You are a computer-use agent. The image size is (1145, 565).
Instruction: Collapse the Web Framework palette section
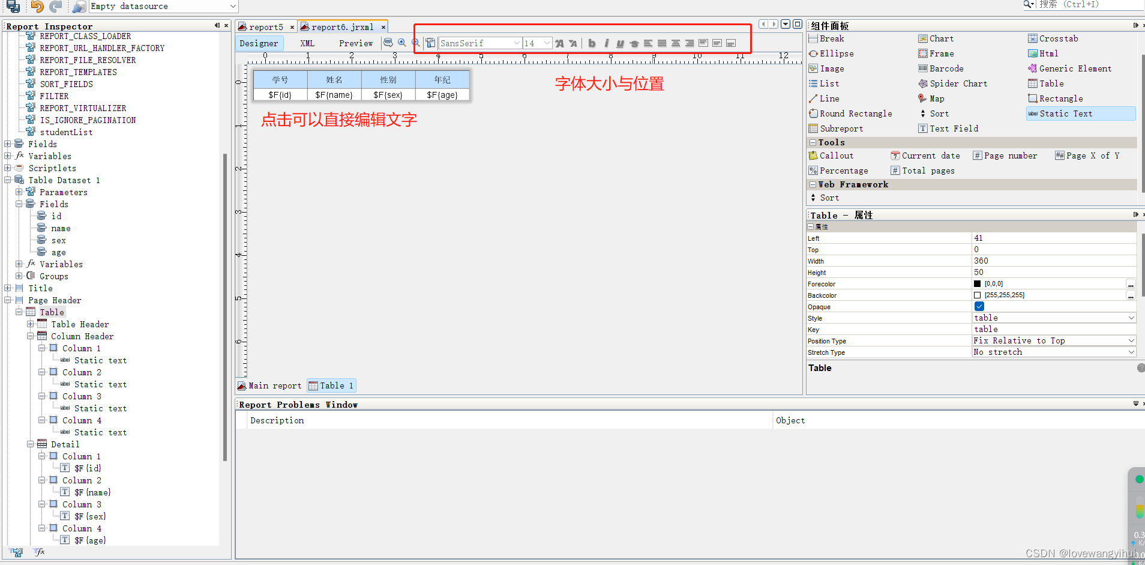pyautogui.click(x=813, y=184)
